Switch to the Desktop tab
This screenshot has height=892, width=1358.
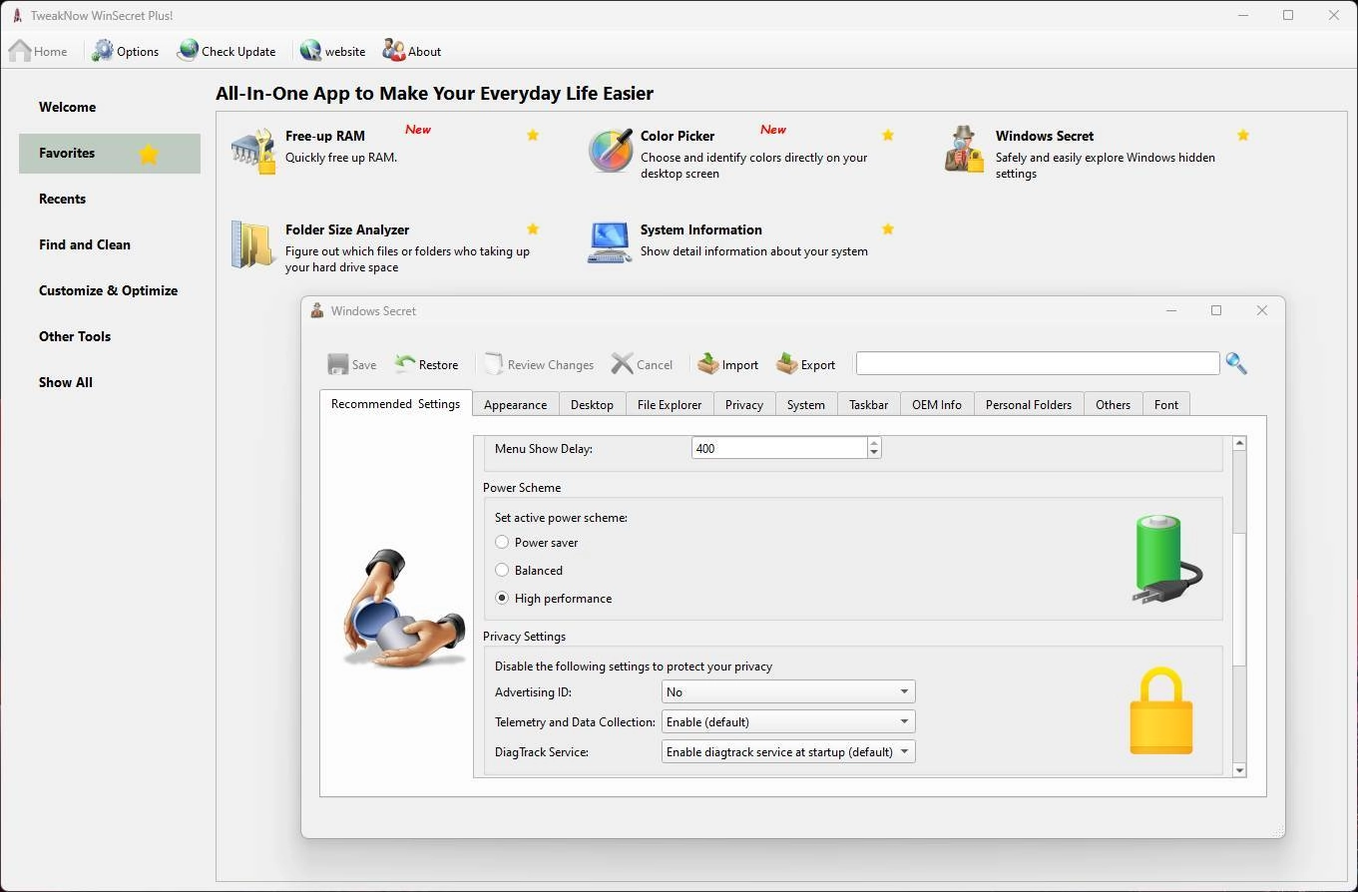click(592, 404)
